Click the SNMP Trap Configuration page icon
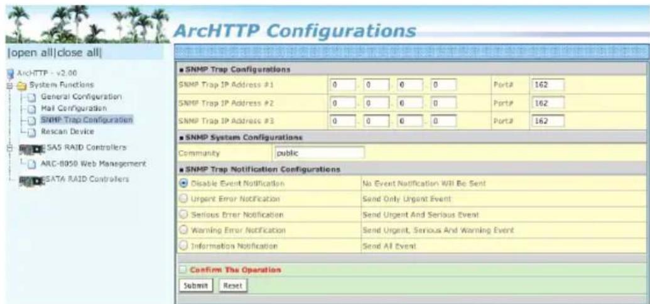 33,120
